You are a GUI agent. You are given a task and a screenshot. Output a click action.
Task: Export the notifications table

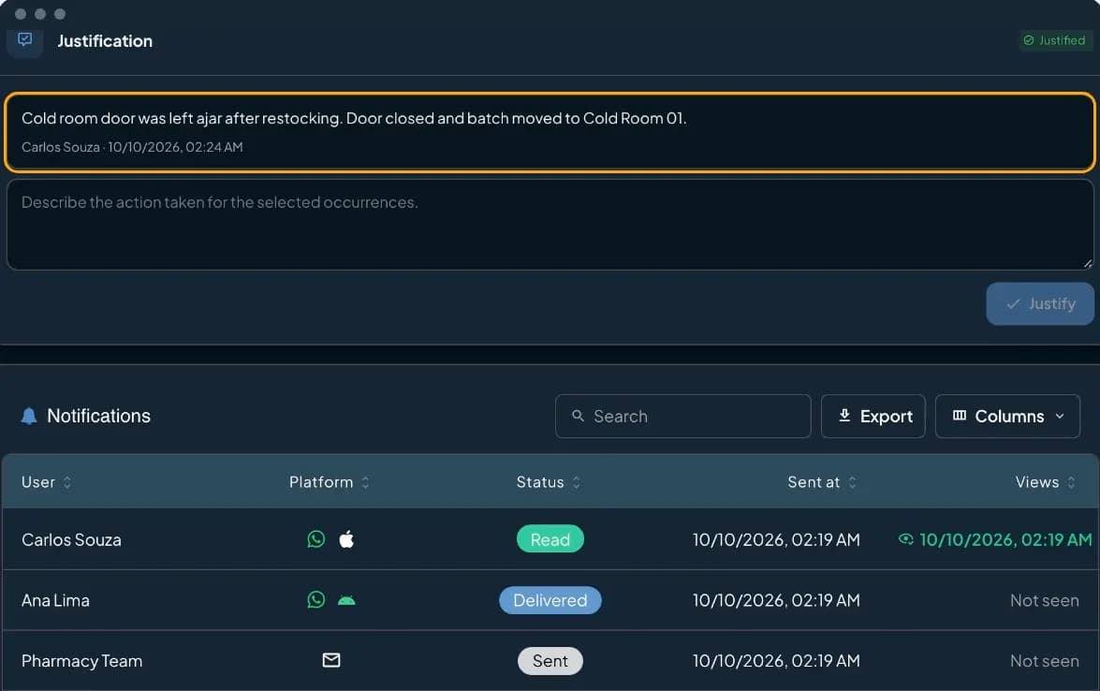pos(873,416)
